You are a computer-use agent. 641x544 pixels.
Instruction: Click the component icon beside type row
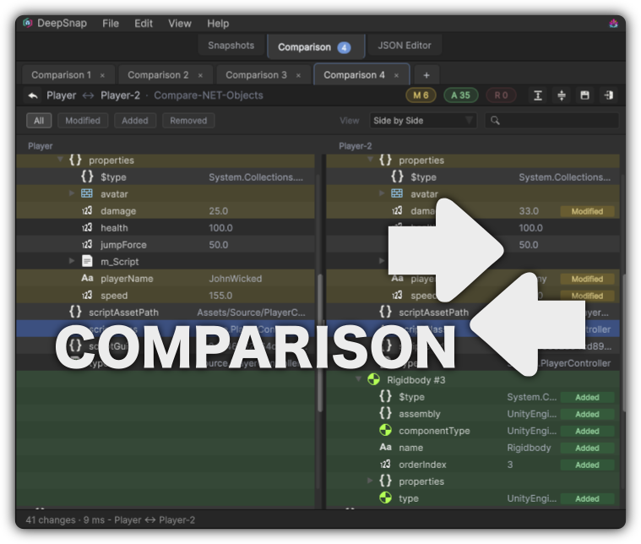tap(385, 498)
